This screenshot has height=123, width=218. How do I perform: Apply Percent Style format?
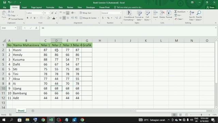tap(108, 18)
